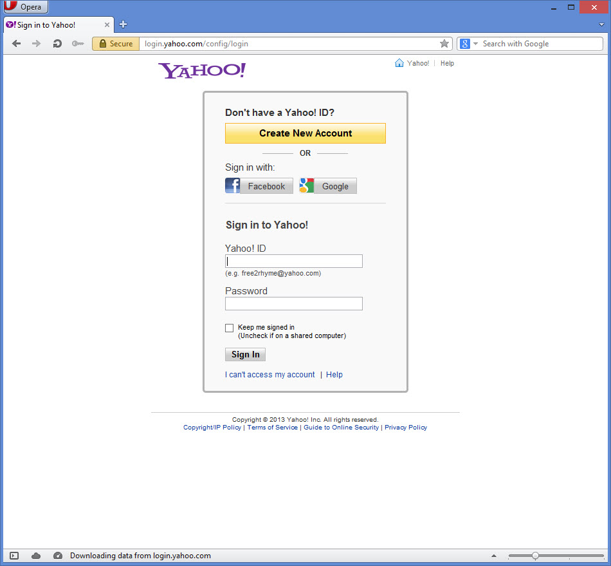Click the zoom slider handle

535,556
